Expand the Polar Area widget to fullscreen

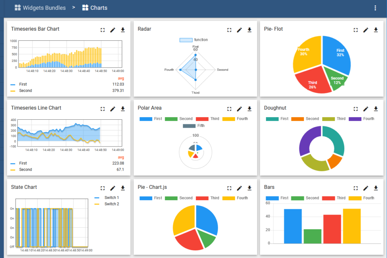[229, 109]
